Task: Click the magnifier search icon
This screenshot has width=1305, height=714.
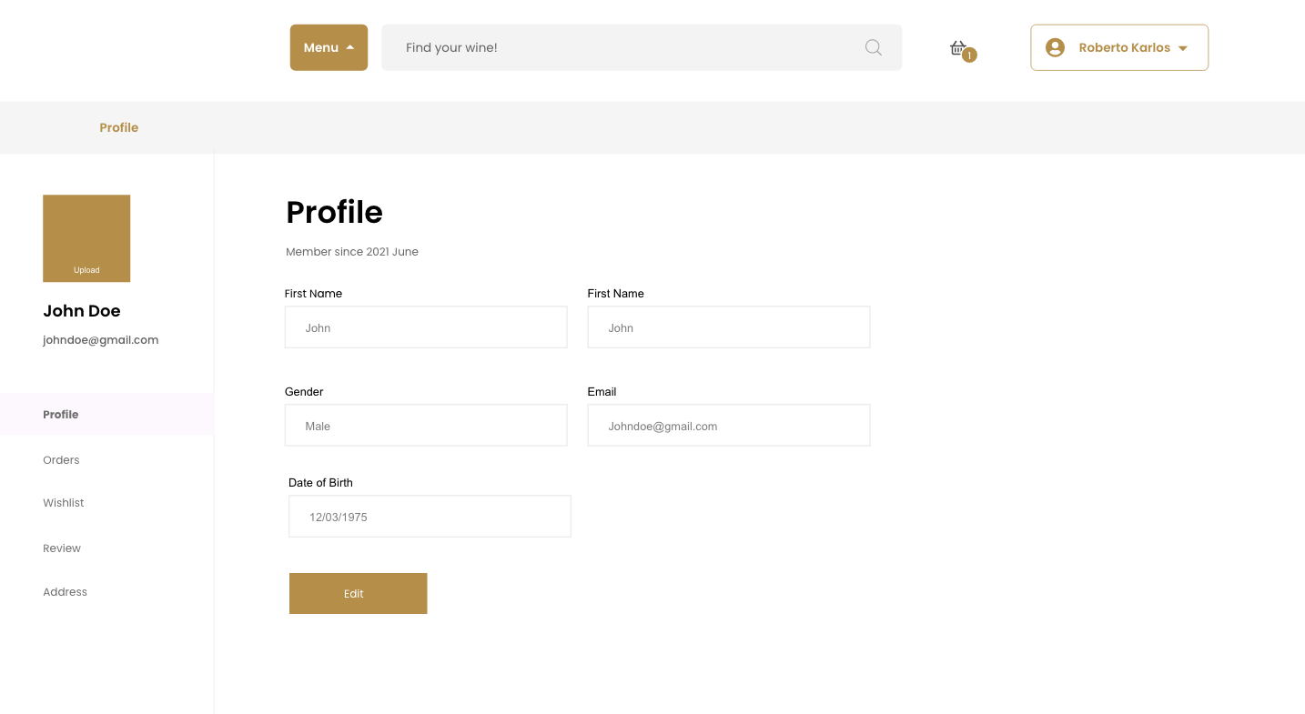Action: coord(874,47)
